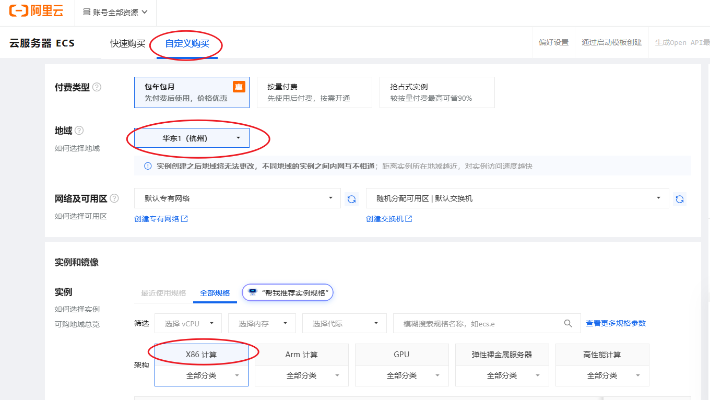
Task: Switch to 最近使用规格 tab
Action: [163, 293]
